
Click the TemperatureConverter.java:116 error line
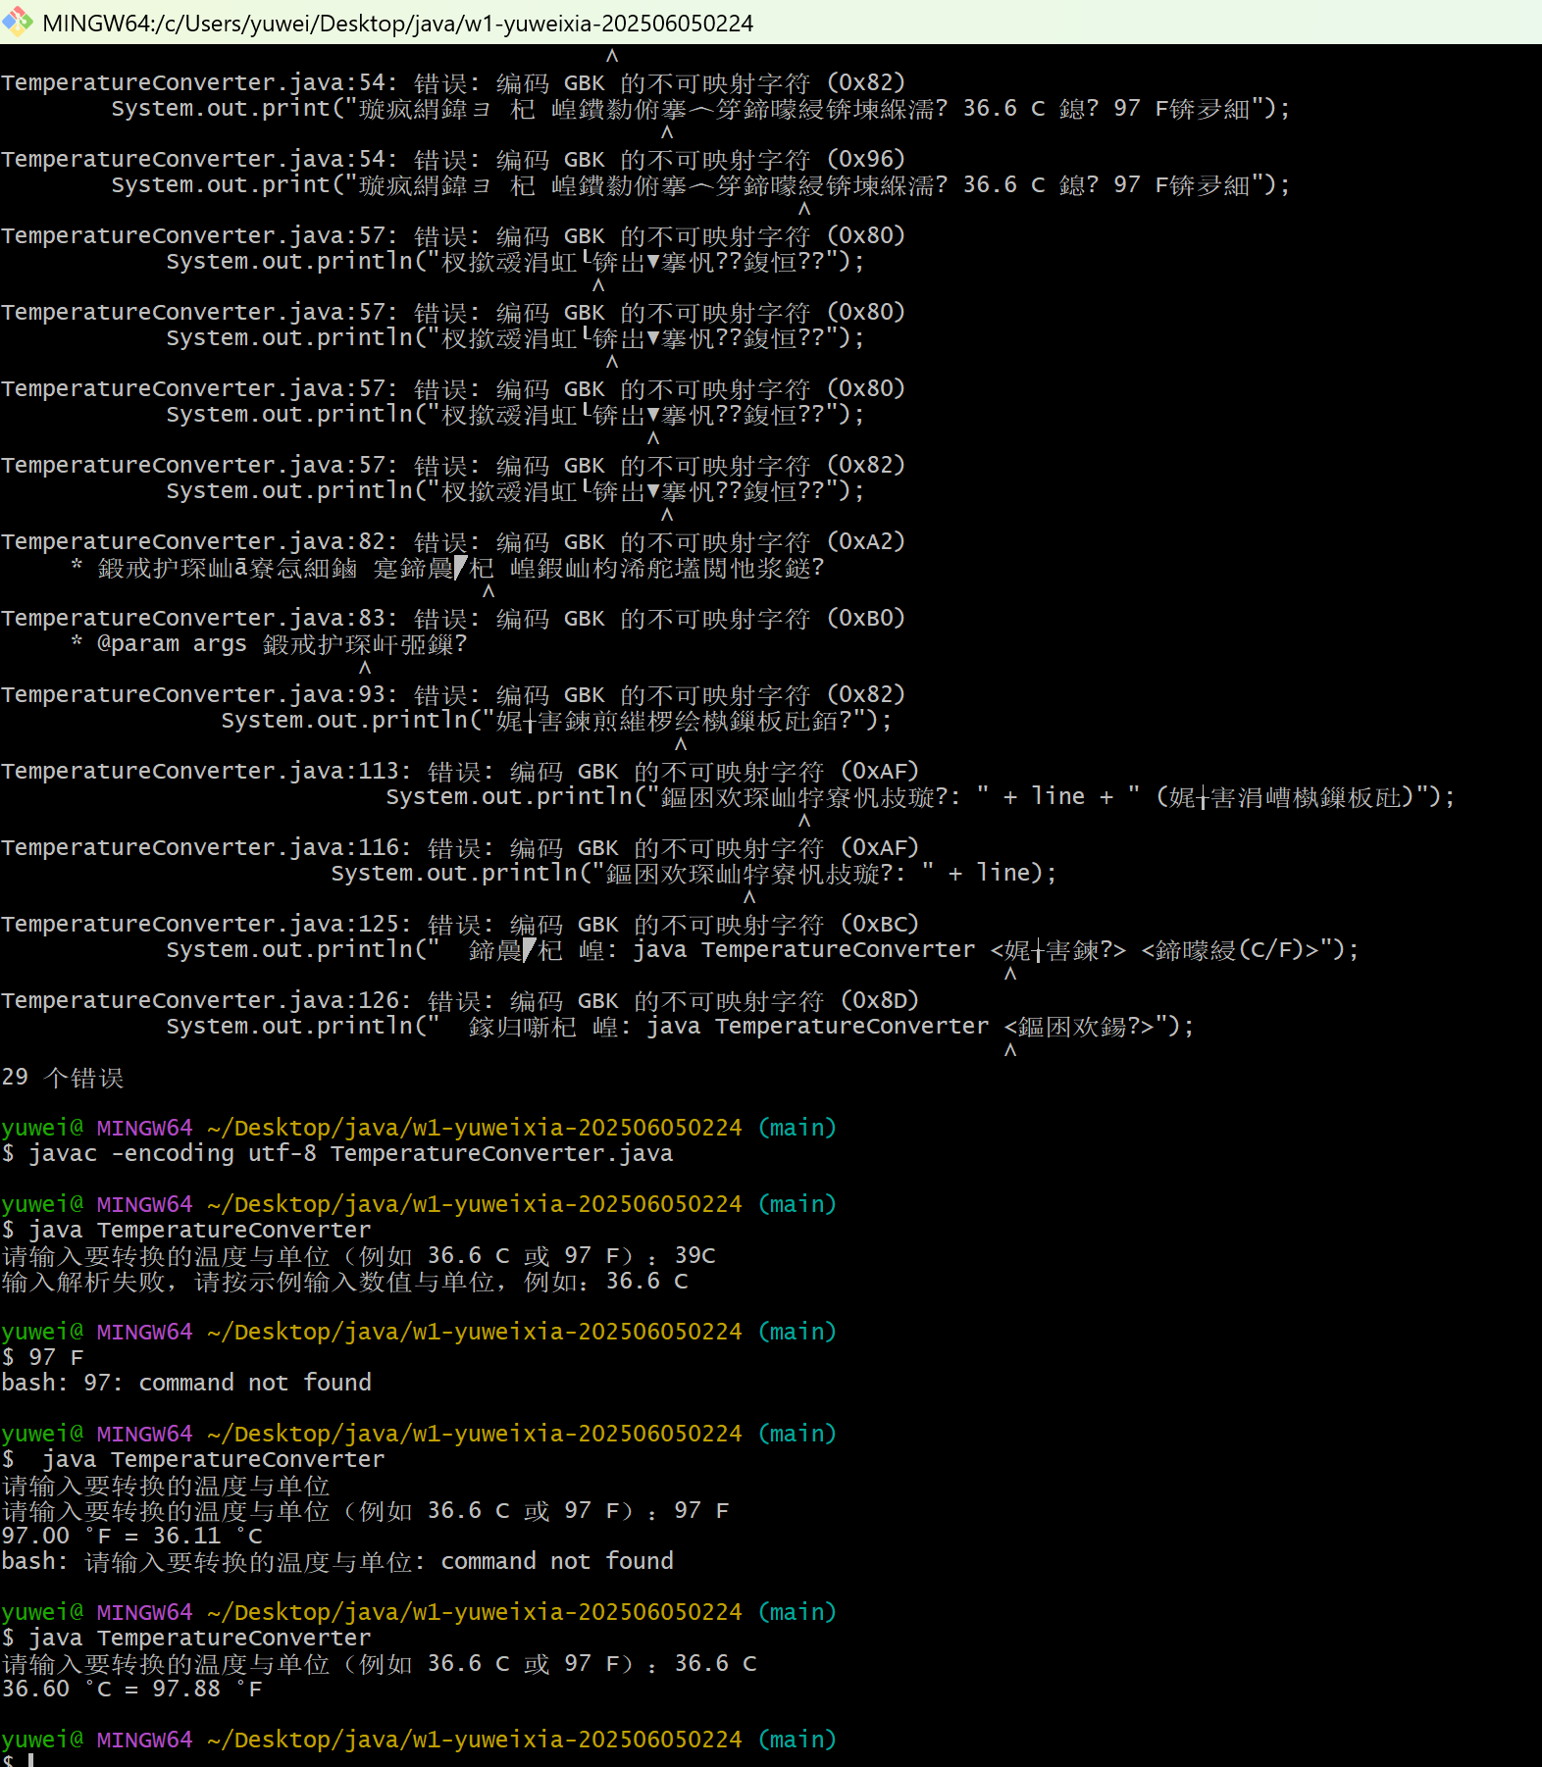pyautogui.click(x=459, y=847)
